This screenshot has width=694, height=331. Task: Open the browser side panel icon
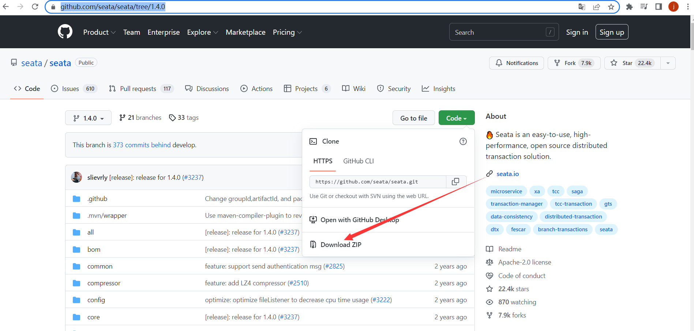coord(659,7)
